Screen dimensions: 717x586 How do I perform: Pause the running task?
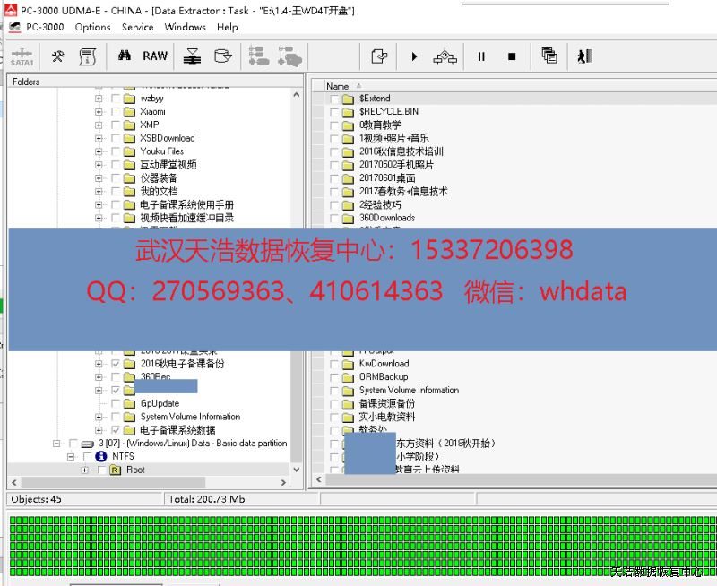tap(481, 56)
